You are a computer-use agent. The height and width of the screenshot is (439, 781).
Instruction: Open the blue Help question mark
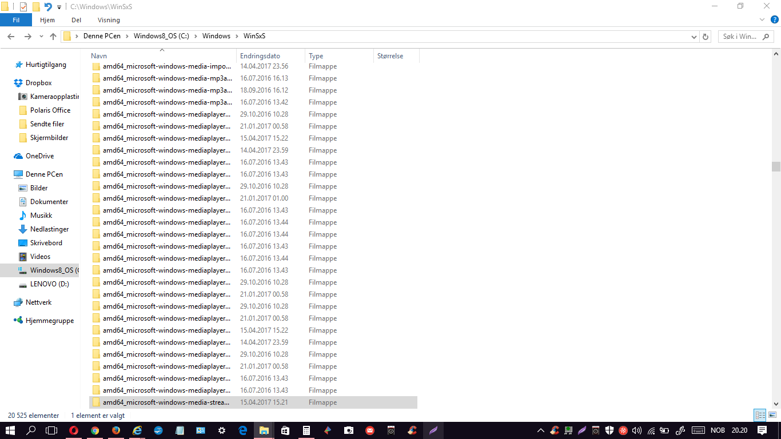coord(775,19)
